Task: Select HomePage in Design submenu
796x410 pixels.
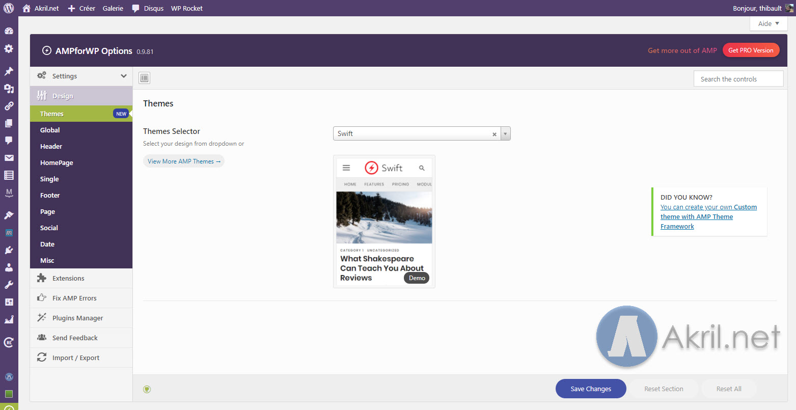Action: (x=81, y=162)
